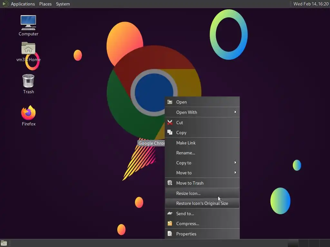
Task: Choose Resize Icon... in the context menu
Action: [x=202, y=193]
